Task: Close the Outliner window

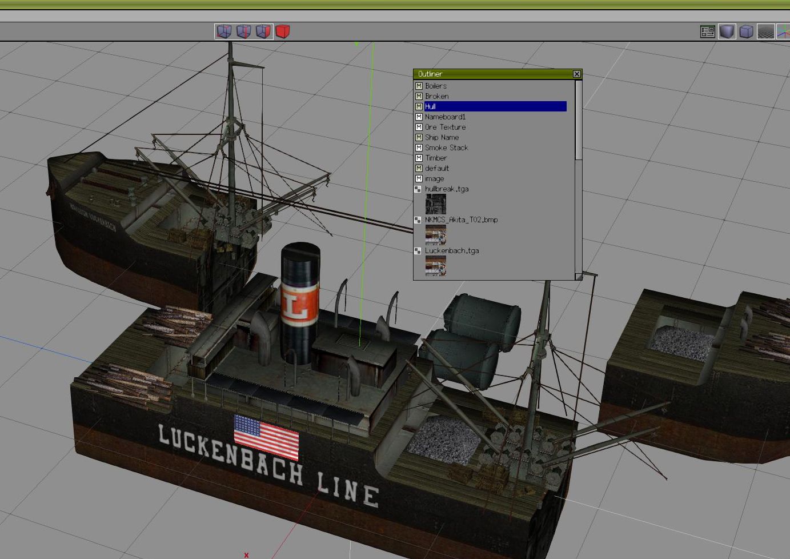Action: coord(577,74)
